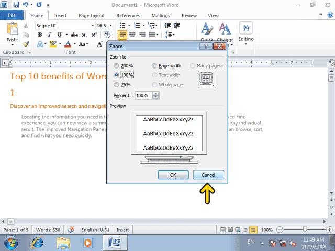The width and height of the screenshot is (335, 251).
Task: Open the many pages picker button
Action: click(207, 79)
